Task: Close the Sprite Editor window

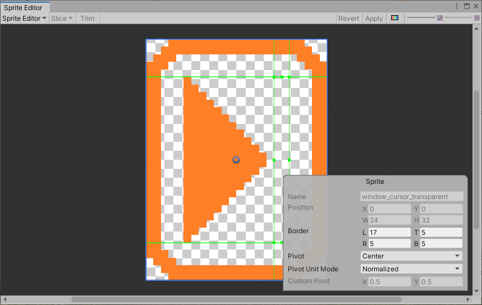Action: tap(476, 6)
